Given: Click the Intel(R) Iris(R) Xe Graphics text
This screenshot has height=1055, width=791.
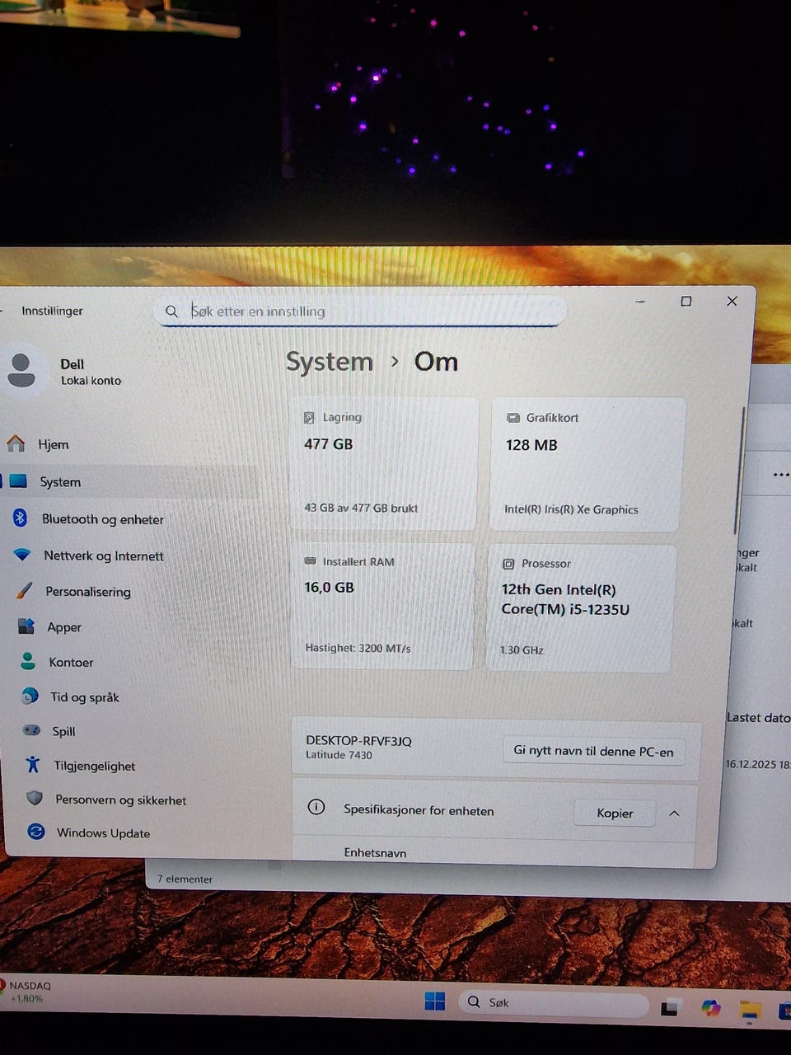Looking at the screenshot, I should click(x=571, y=509).
